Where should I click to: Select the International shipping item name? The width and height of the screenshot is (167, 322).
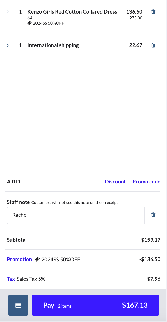(x=53, y=45)
